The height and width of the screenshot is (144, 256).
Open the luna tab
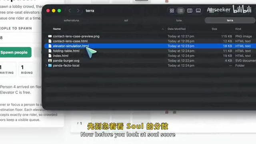[179, 20]
